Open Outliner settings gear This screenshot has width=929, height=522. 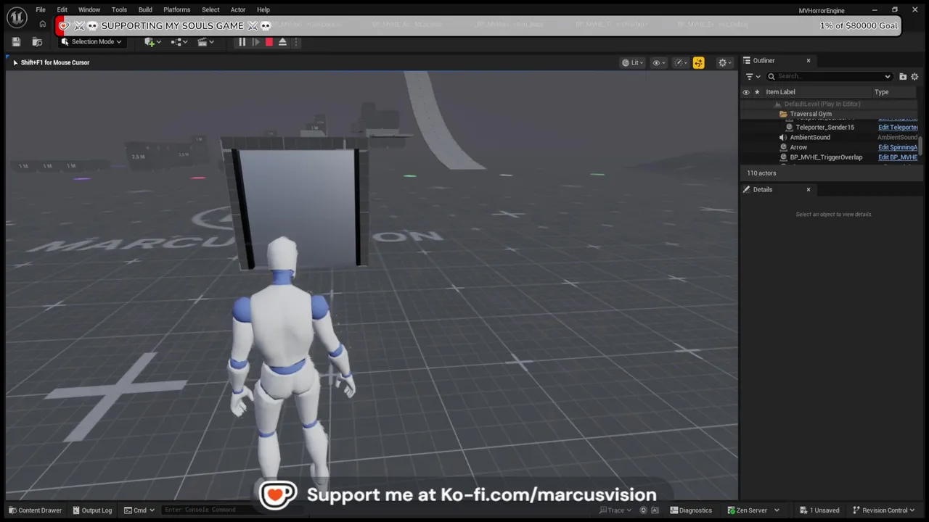click(914, 77)
